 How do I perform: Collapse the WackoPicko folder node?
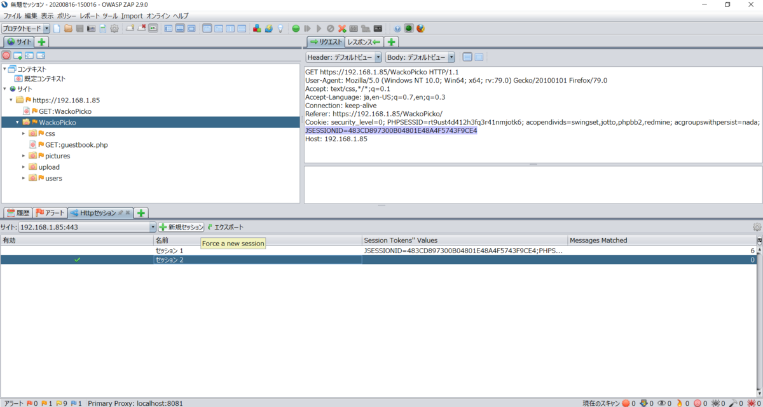[x=18, y=122]
